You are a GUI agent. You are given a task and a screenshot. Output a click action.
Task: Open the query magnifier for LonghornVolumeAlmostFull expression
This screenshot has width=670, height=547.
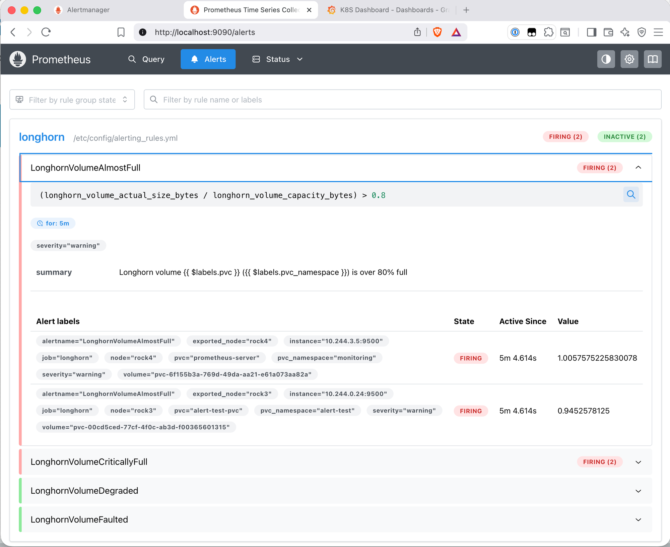[x=631, y=194]
